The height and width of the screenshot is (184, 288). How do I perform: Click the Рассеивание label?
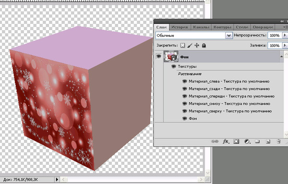click(x=190, y=74)
